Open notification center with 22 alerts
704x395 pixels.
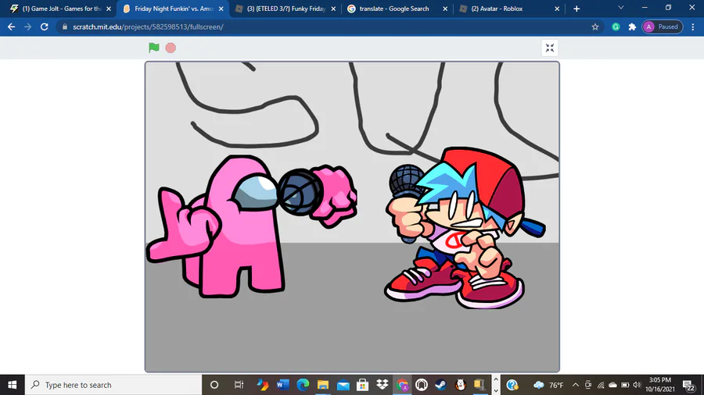click(689, 385)
